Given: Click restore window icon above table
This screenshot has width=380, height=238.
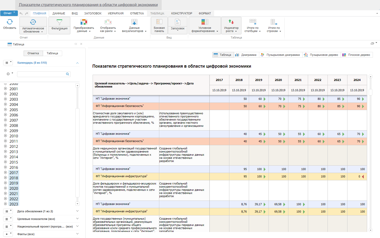Looking at the screenshot, I should click(x=372, y=44).
